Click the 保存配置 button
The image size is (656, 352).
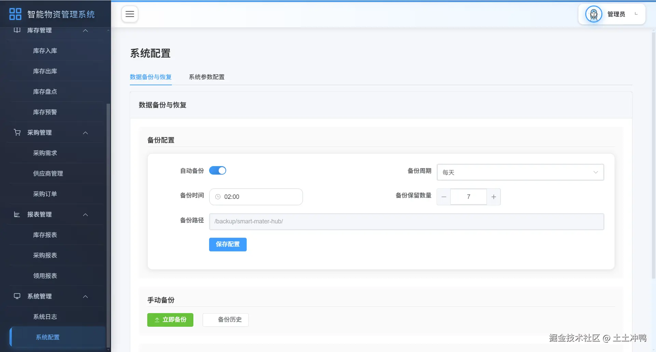point(228,244)
